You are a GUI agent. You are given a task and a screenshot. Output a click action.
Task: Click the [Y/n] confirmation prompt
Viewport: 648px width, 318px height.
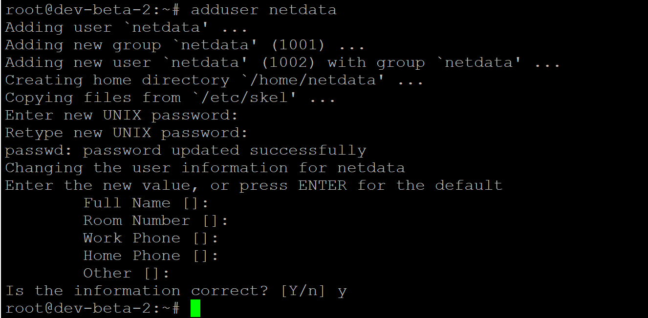302,291
